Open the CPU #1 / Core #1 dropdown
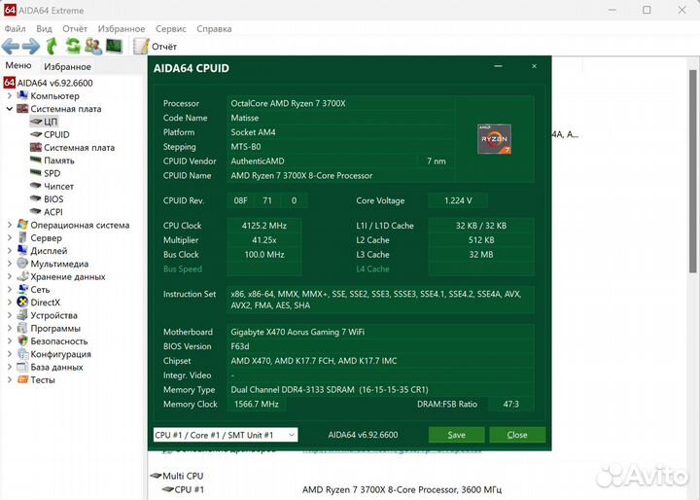This screenshot has height=500, width=700. click(x=226, y=435)
